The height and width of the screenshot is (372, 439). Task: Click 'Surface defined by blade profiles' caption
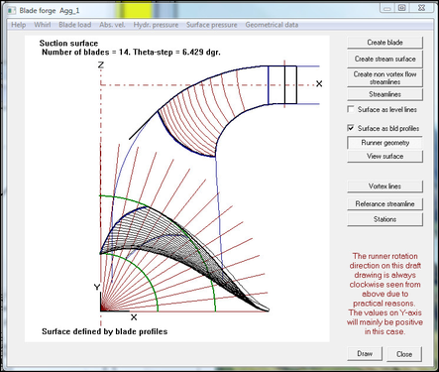105,331
